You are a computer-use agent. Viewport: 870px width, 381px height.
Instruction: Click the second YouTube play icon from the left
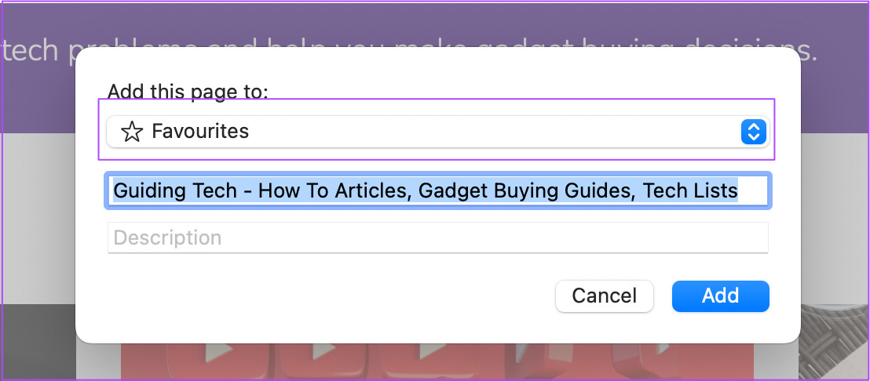pyautogui.click(x=324, y=351)
